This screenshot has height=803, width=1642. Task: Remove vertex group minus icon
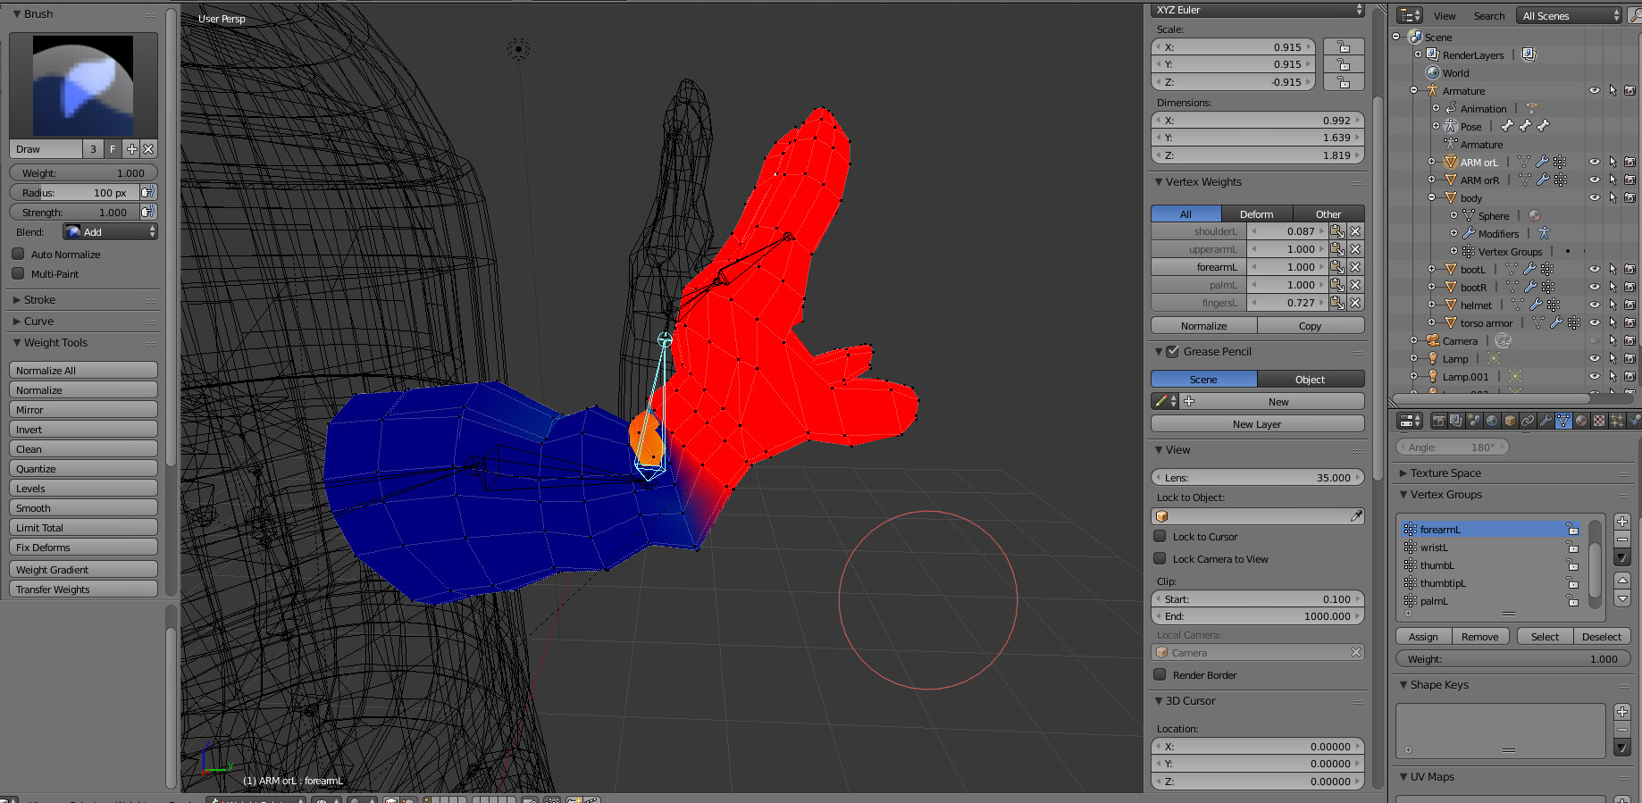click(1622, 540)
